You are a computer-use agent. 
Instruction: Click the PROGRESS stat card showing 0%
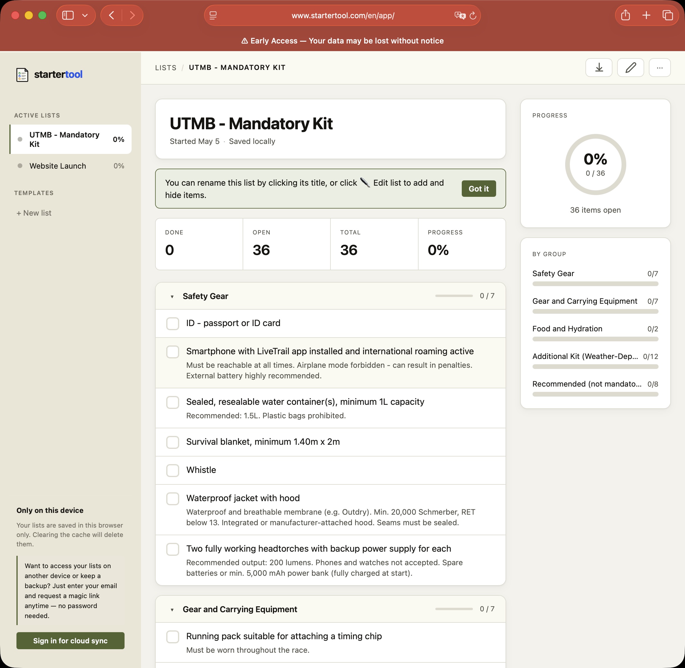[462, 244]
